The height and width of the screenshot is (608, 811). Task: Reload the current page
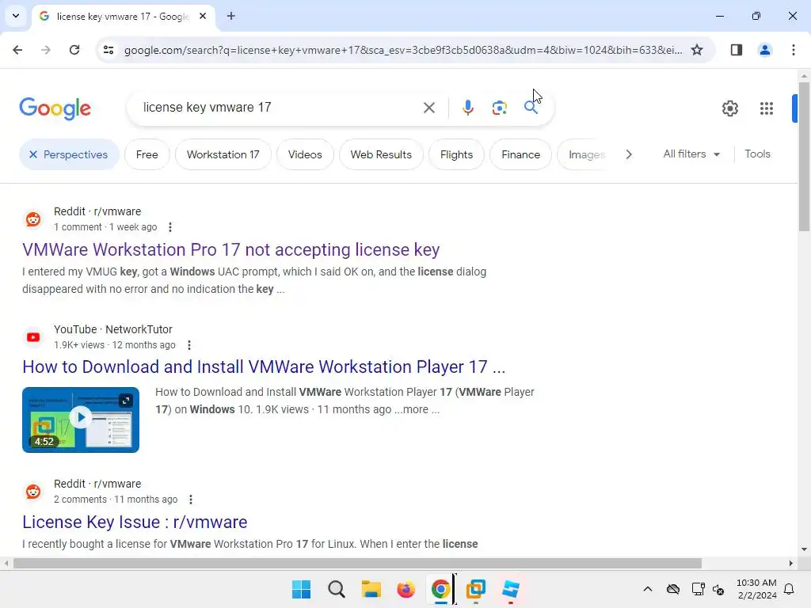(x=74, y=50)
